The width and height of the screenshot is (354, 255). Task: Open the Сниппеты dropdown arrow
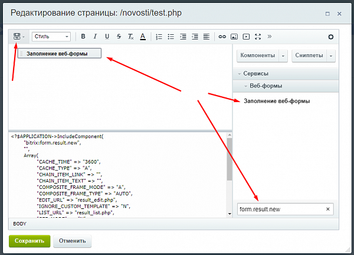331,56
